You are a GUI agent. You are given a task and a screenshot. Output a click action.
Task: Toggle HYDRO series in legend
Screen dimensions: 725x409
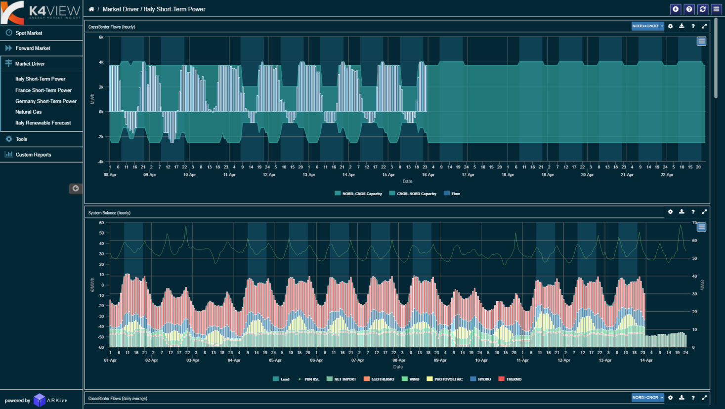[481, 379]
